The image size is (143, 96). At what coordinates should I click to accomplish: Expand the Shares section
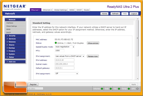tap(15, 45)
